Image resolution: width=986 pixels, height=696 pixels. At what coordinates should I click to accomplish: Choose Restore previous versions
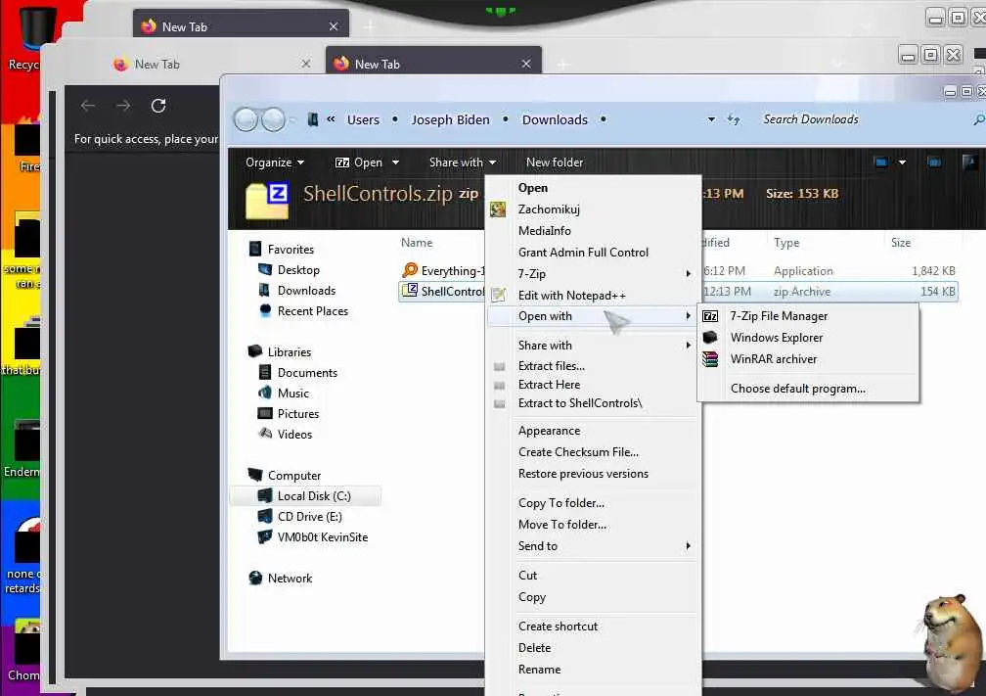click(583, 473)
